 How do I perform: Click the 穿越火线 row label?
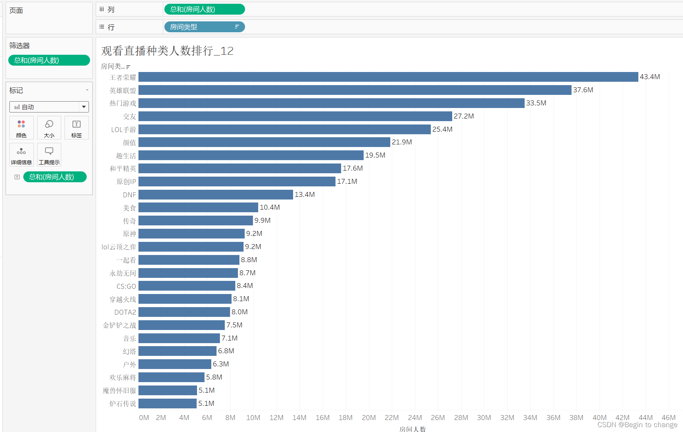click(123, 299)
